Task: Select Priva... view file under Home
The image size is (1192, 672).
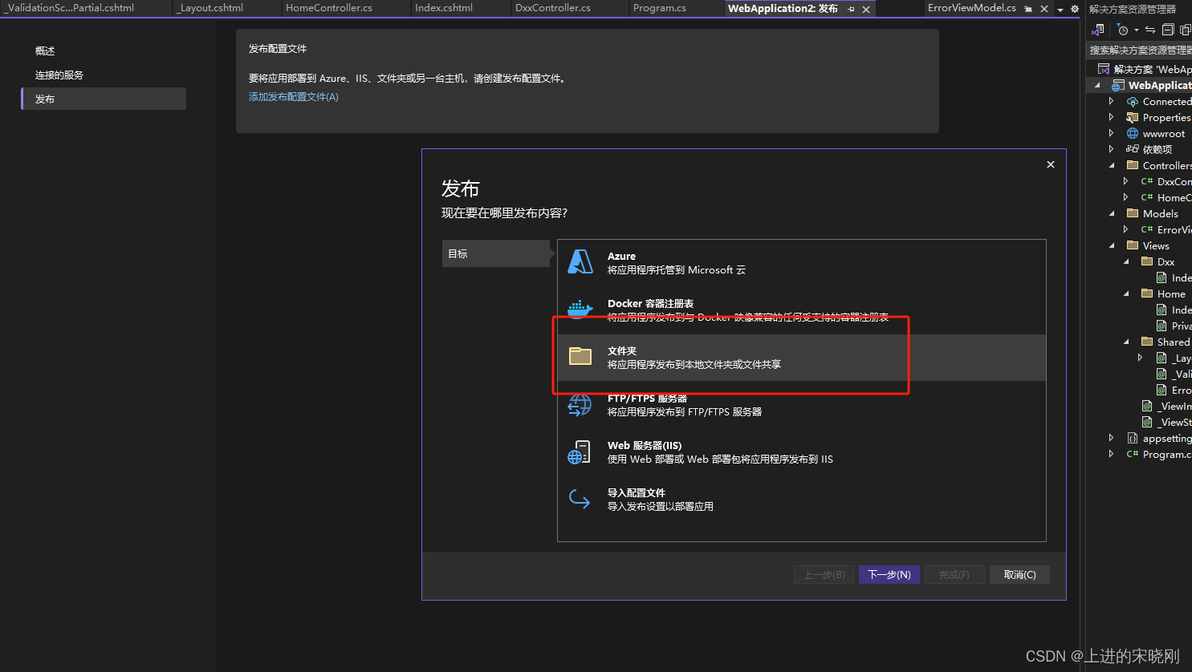Action: coord(1182,326)
